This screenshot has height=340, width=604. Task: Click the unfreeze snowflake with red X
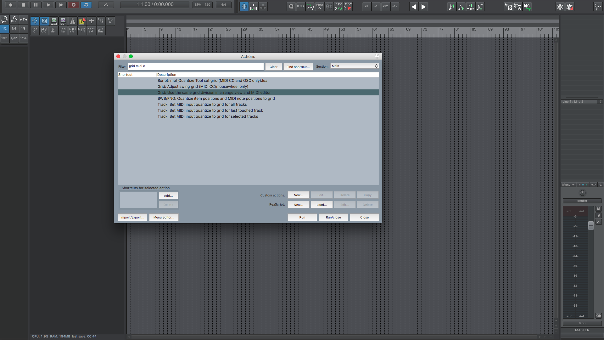(x=569, y=7)
